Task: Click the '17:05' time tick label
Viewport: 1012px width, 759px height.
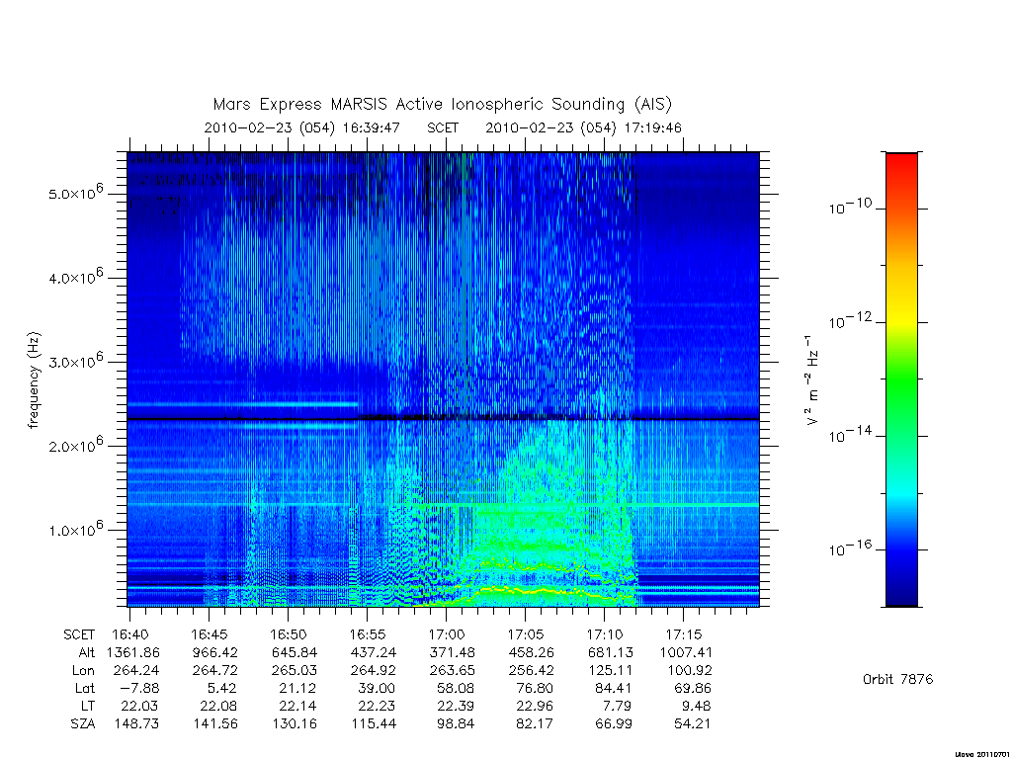Action: 526,634
